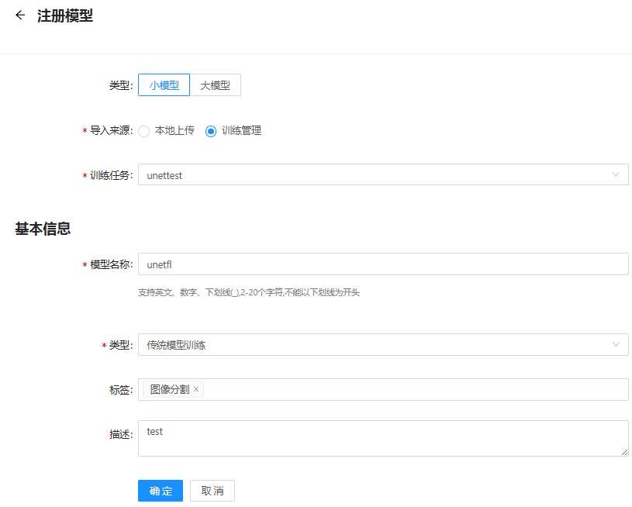The height and width of the screenshot is (507, 632).
Task: Click the chevron icon in the 训练任务 field
Action: [616, 175]
